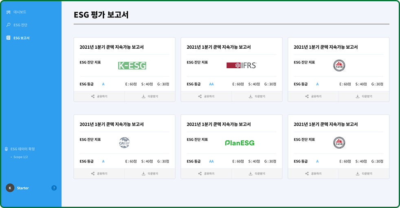Image resolution: width=400 pixels, height=208 pixels.
Task: Click the PlanESG logo thumbnail
Action: pyautogui.click(x=240, y=143)
